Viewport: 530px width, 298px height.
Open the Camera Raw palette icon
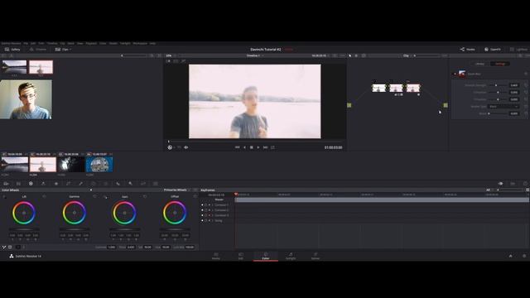pos(6,184)
